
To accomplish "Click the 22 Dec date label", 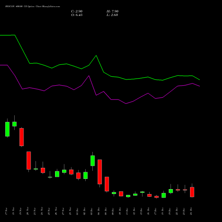I will tap(177, 211).
